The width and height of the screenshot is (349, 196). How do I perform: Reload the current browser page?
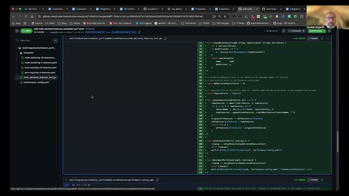(x=26, y=16)
